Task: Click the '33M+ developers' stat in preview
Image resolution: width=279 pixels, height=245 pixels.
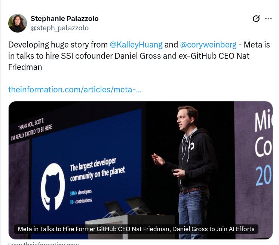Action: point(81,192)
